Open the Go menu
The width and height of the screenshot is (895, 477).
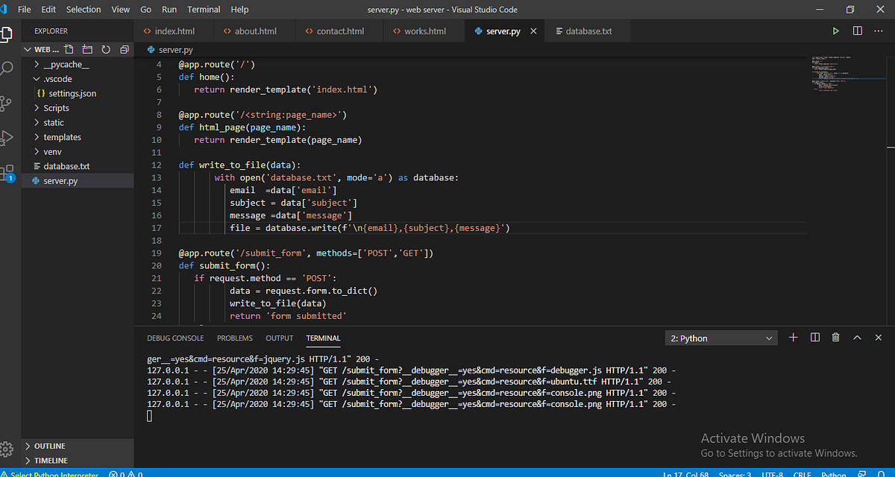point(145,10)
